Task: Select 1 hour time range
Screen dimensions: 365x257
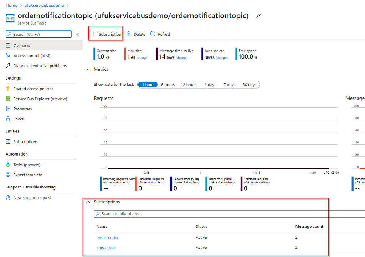Action: (x=148, y=85)
